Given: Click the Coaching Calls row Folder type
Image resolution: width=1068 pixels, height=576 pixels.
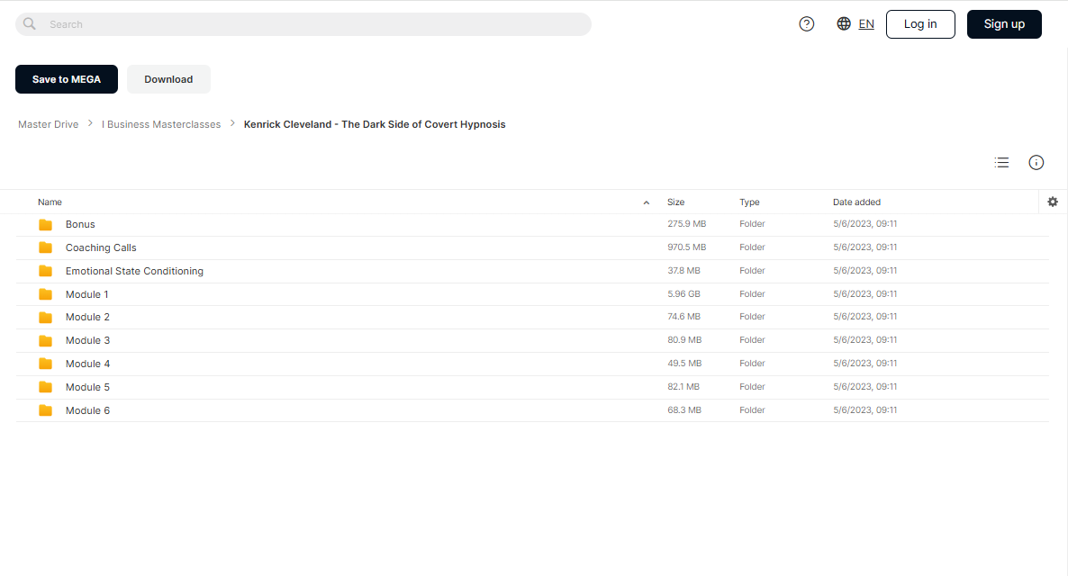Looking at the screenshot, I should tap(752, 247).
